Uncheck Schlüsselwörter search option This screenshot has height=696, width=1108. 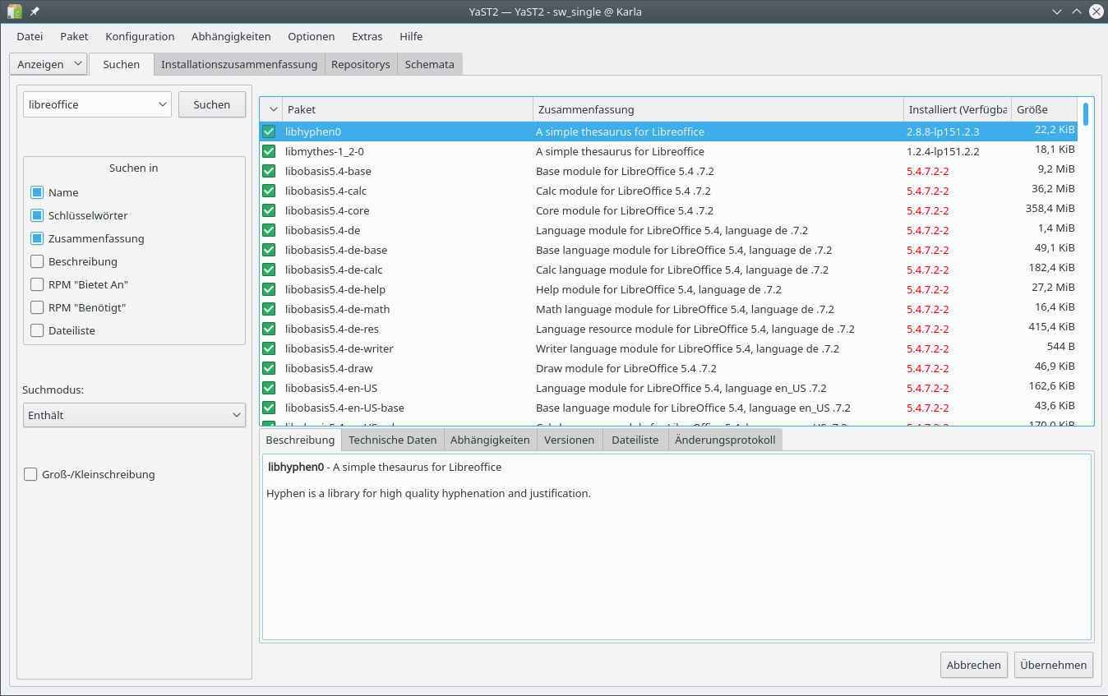click(37, 215)
